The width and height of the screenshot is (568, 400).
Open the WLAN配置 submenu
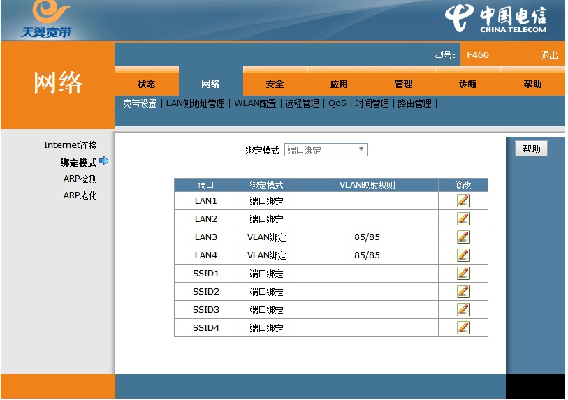tap(255, 103)
